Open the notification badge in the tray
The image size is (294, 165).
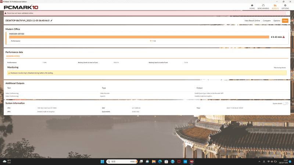click(290, 161)
